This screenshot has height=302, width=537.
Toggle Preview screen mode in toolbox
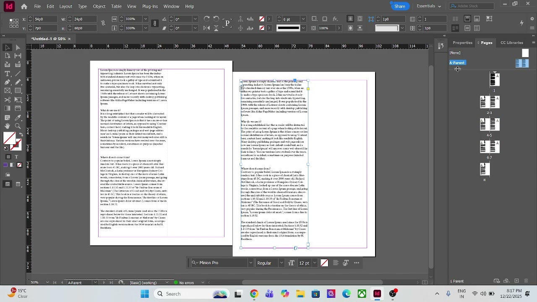pyautogui.click(x=18, y=184)
